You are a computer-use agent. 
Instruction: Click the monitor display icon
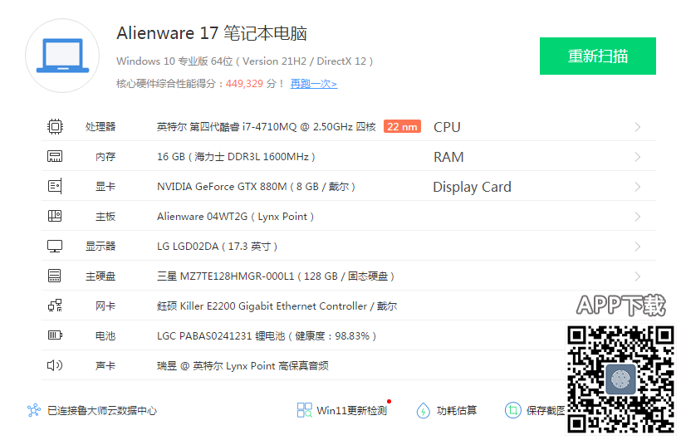(55, 247)
